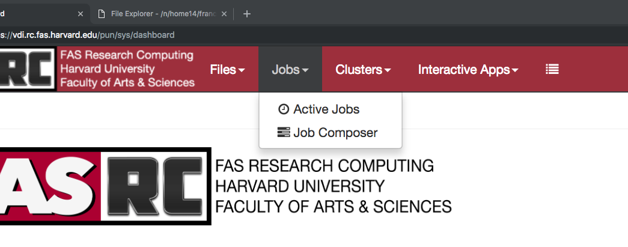Click the caret arrow next to Clusters
This screenshot has width=628, height=247.
pyautogui.click(x=387, y=70)
